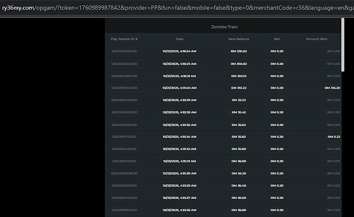Image resolution: width=354 pixels, height=217 pixels.
Task: Click the Date column header
Action: [179, 39]
